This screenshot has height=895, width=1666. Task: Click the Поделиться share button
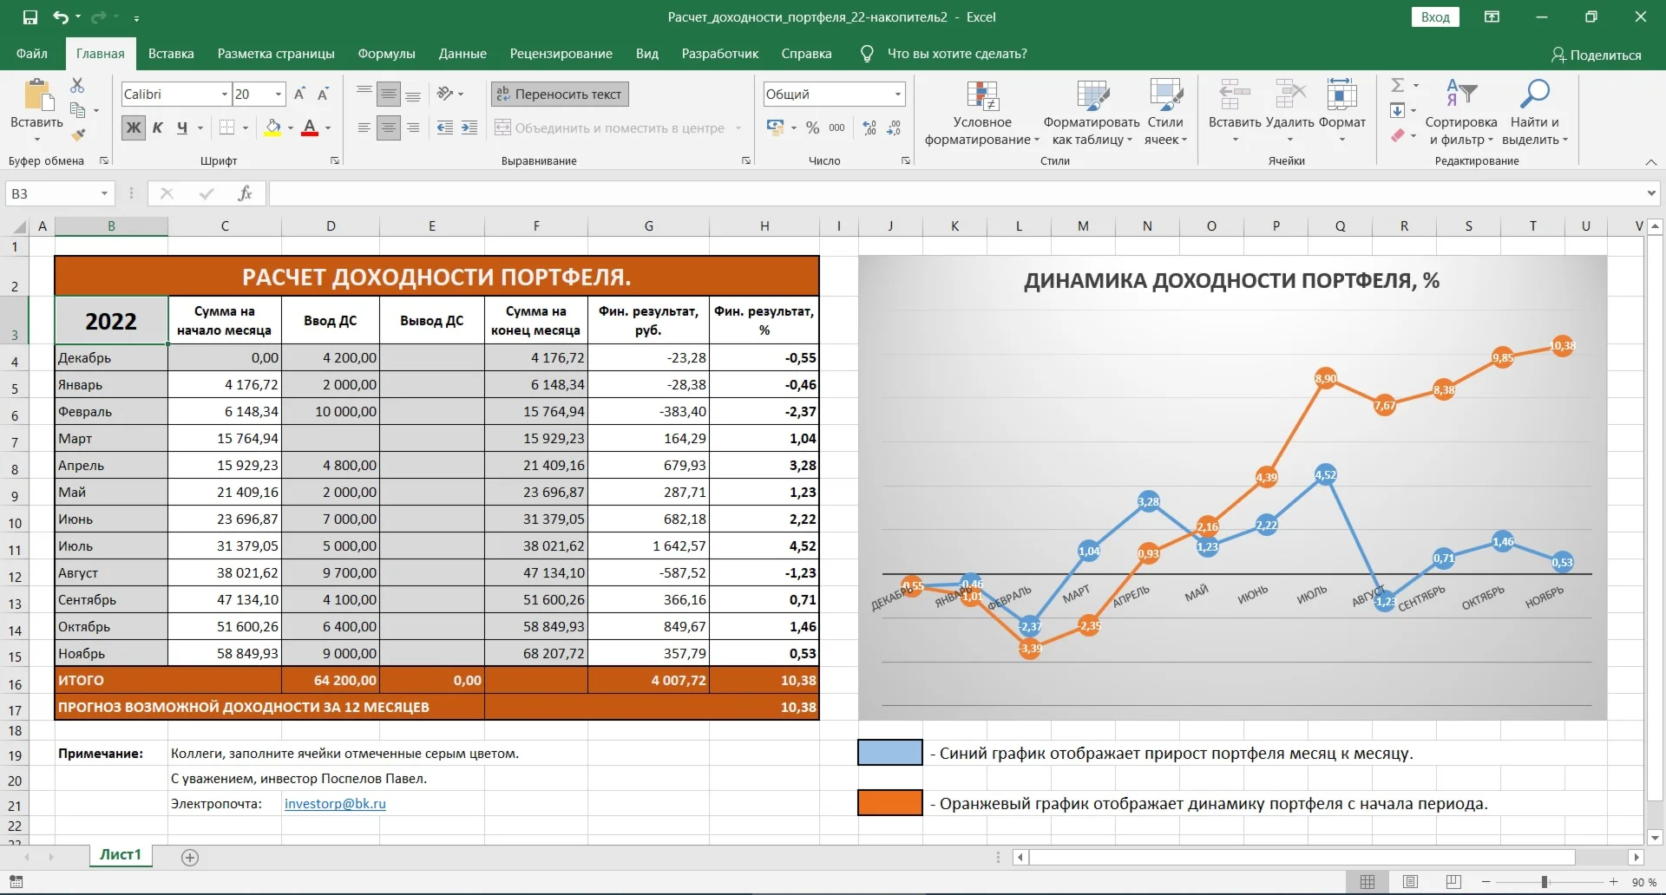coord(1596,55)
